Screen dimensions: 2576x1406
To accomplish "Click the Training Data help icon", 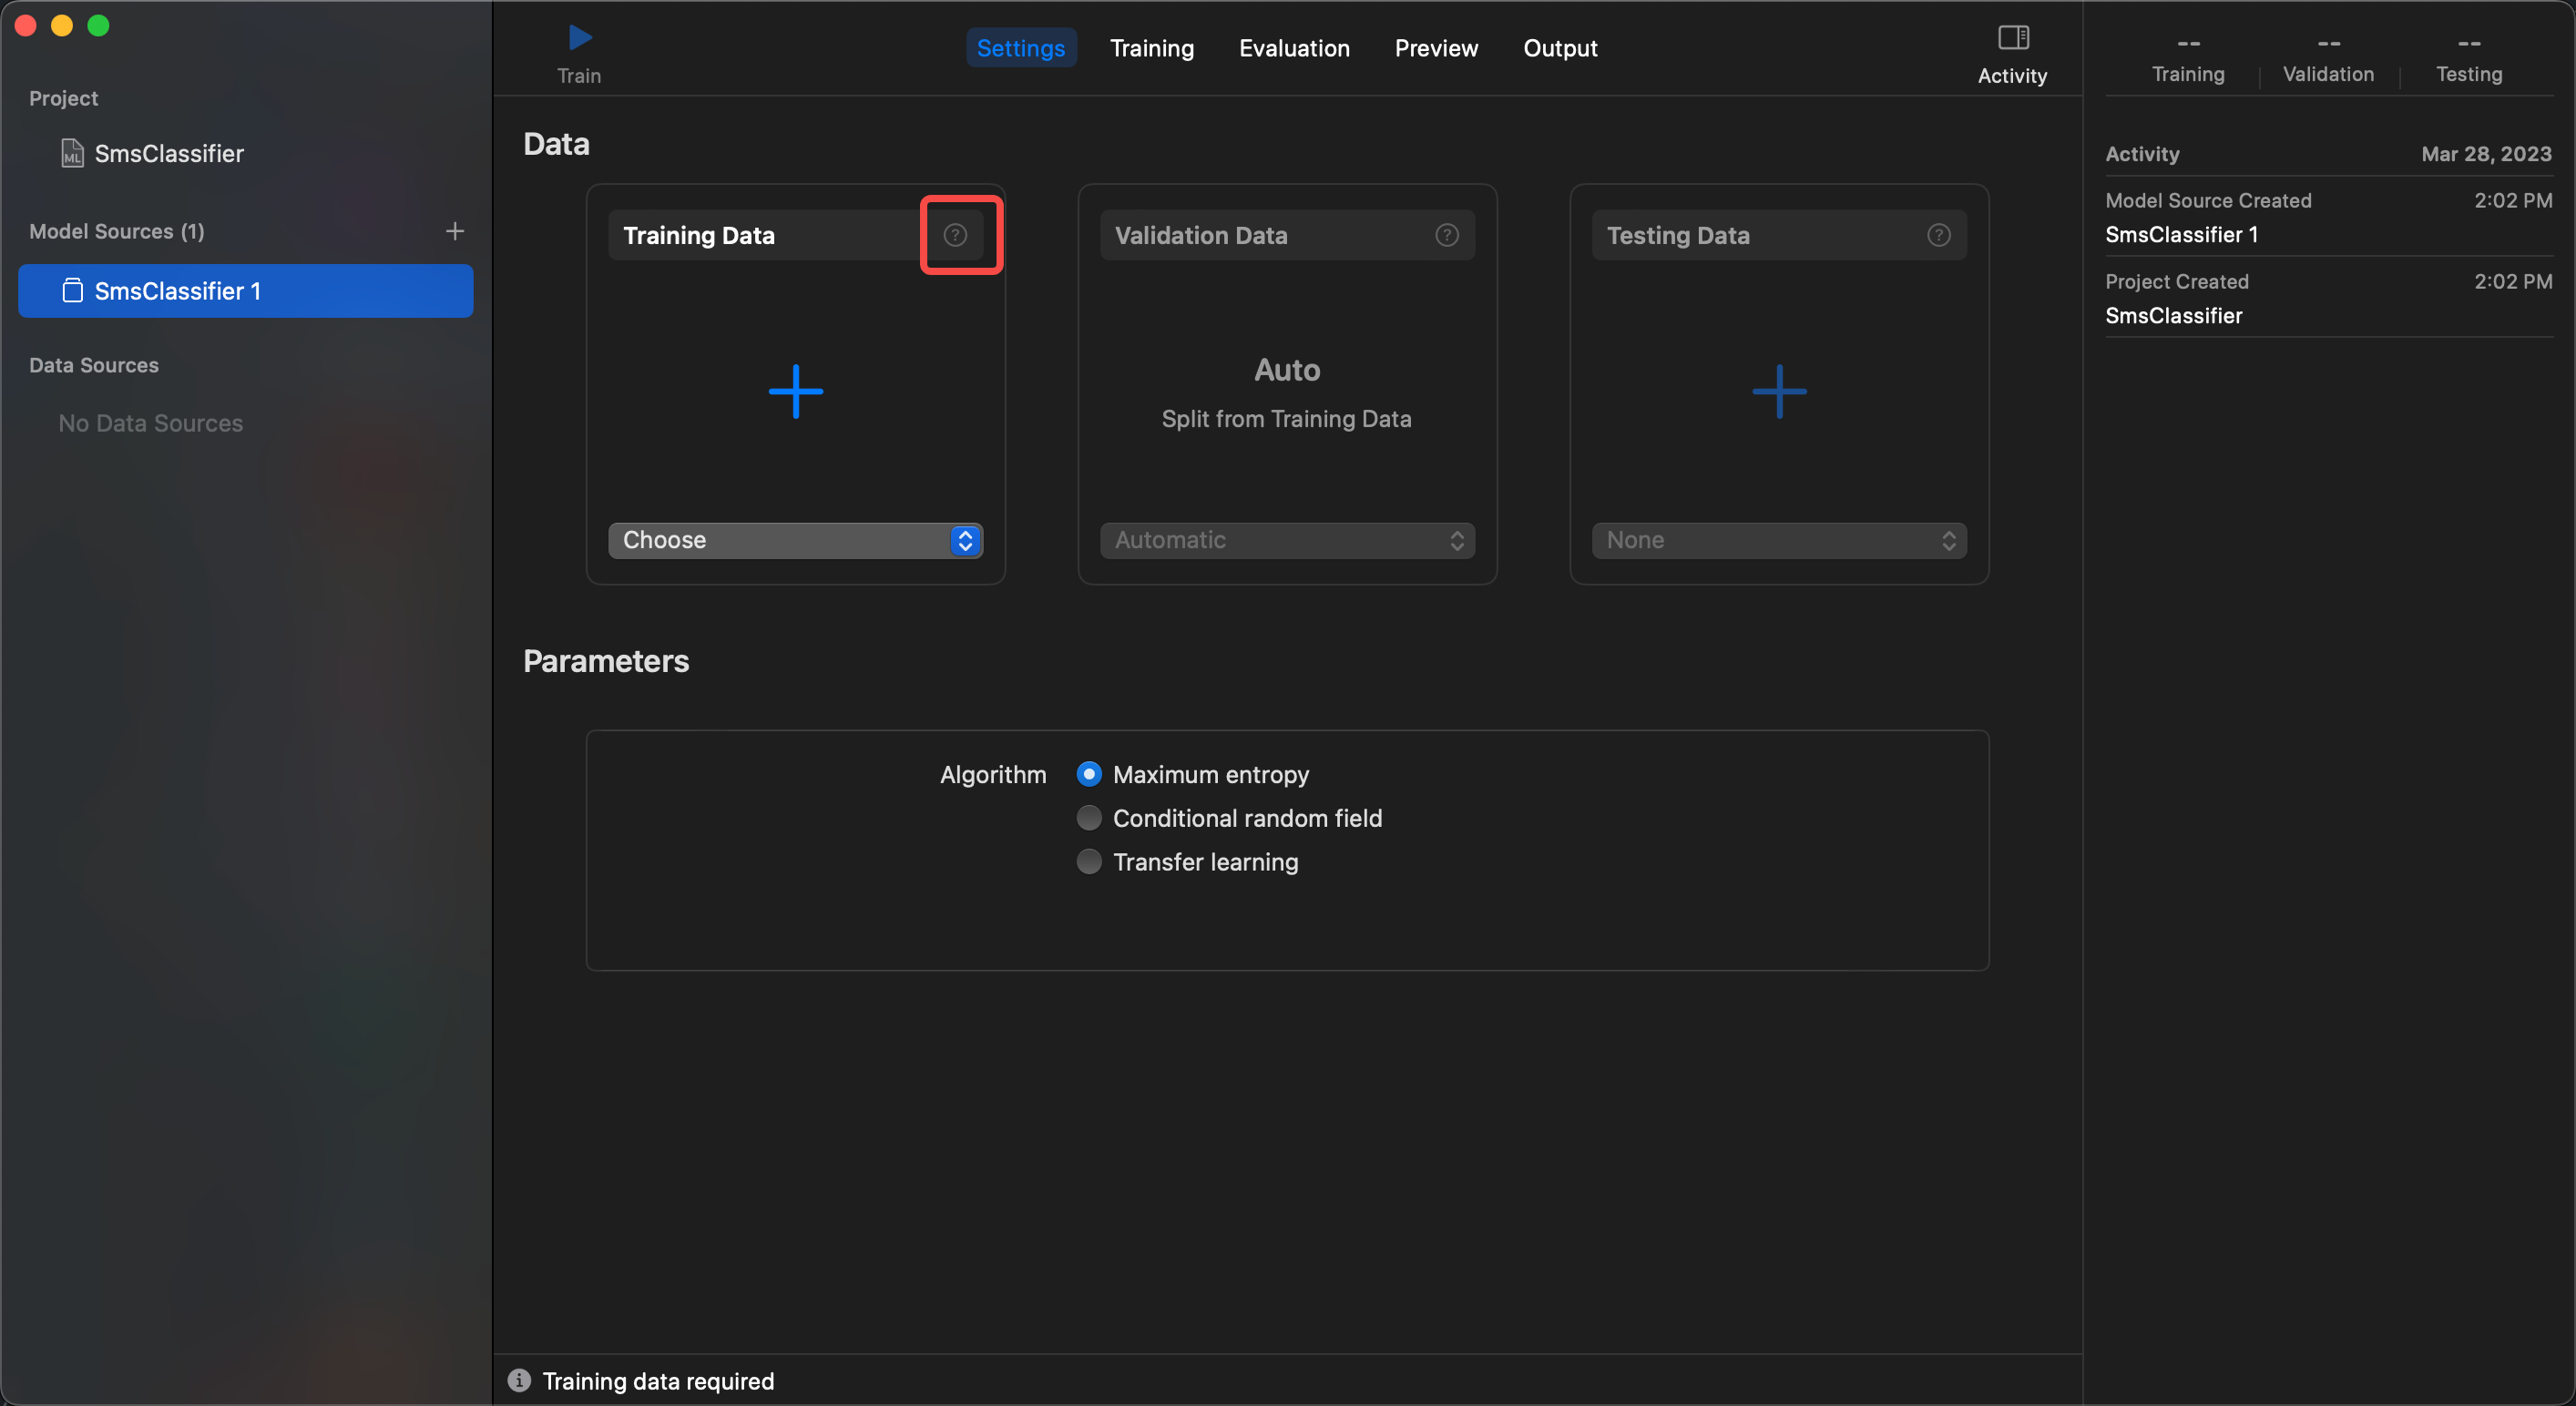I will [955, 235].
